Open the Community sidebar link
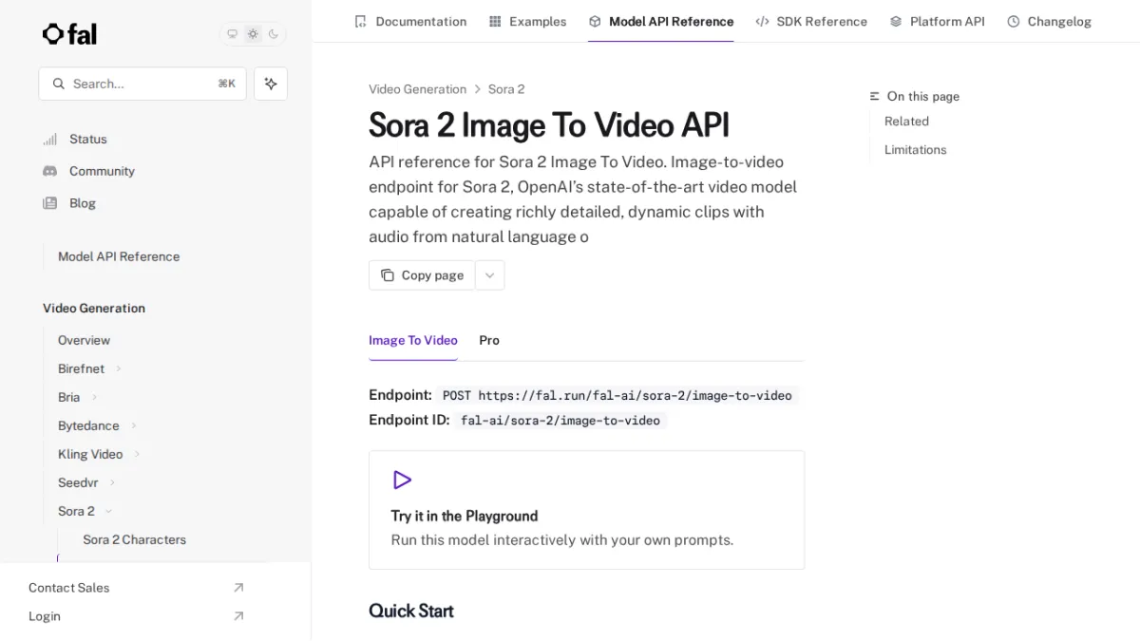This screenshot has width=1140, height=641. coord(102,171)
